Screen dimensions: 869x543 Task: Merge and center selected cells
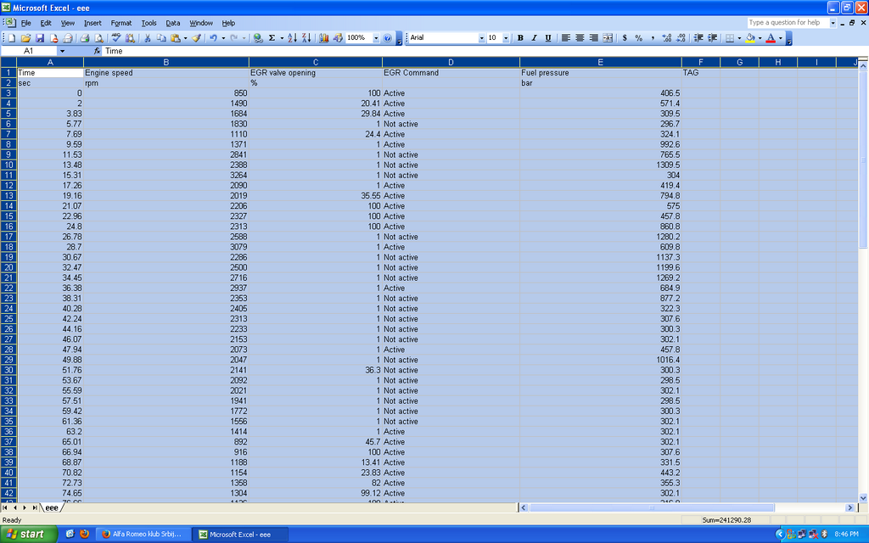click(608, 37)
